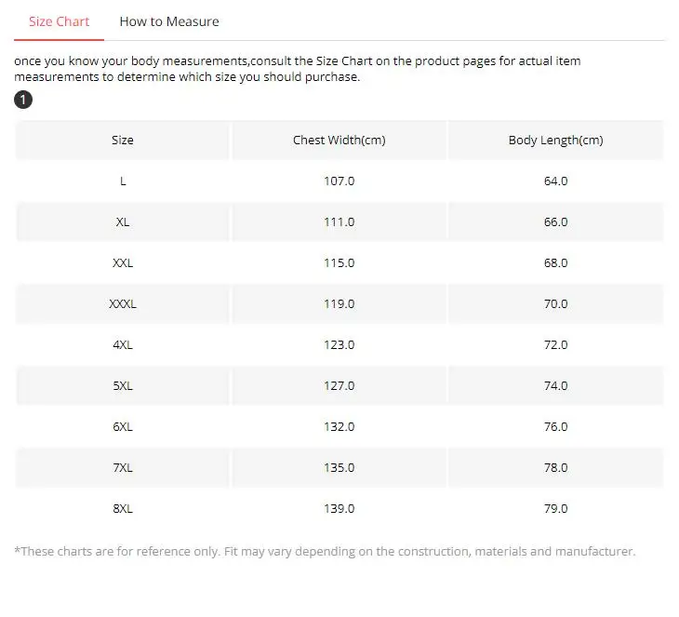Select the 7XL size cell
The height and width of the screenshot is (617, 679).
point(123,468)
